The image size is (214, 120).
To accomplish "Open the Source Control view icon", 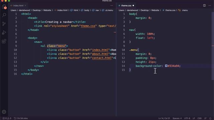I will tap(4, 24).
